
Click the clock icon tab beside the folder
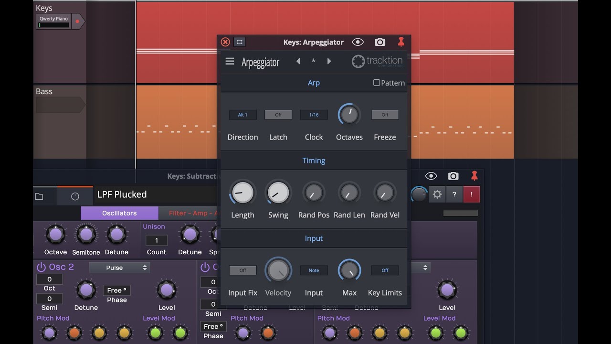pyautogui.click(x=75, y=196)
